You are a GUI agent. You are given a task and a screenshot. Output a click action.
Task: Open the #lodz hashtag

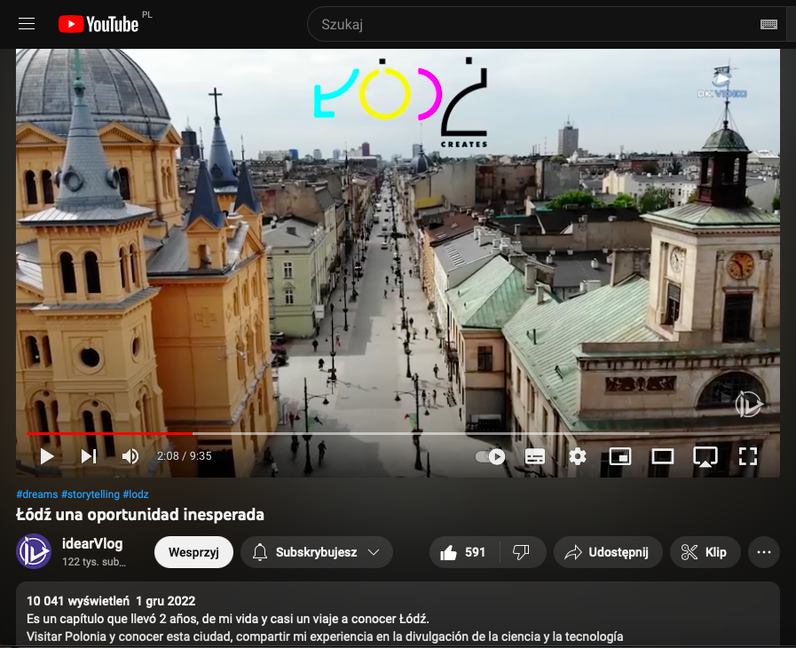coord(136,494)
